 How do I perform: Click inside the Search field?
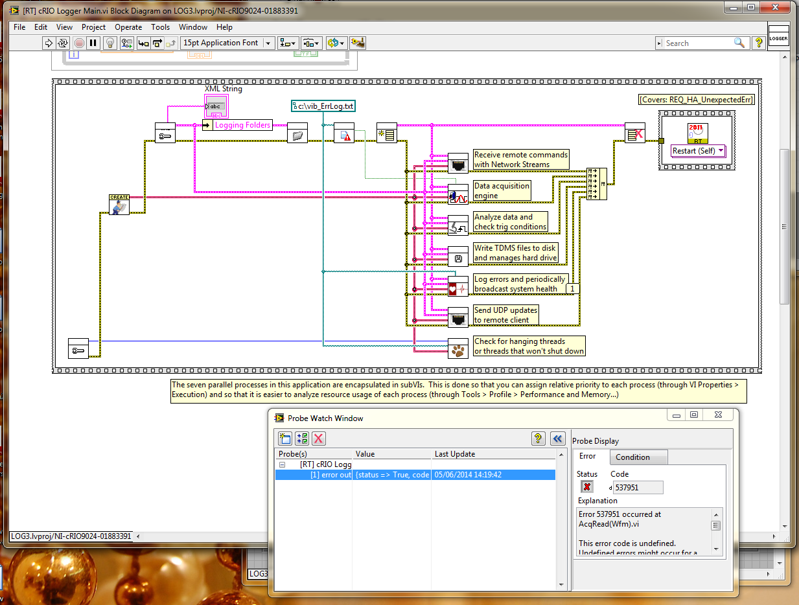[x=698, y=43]
